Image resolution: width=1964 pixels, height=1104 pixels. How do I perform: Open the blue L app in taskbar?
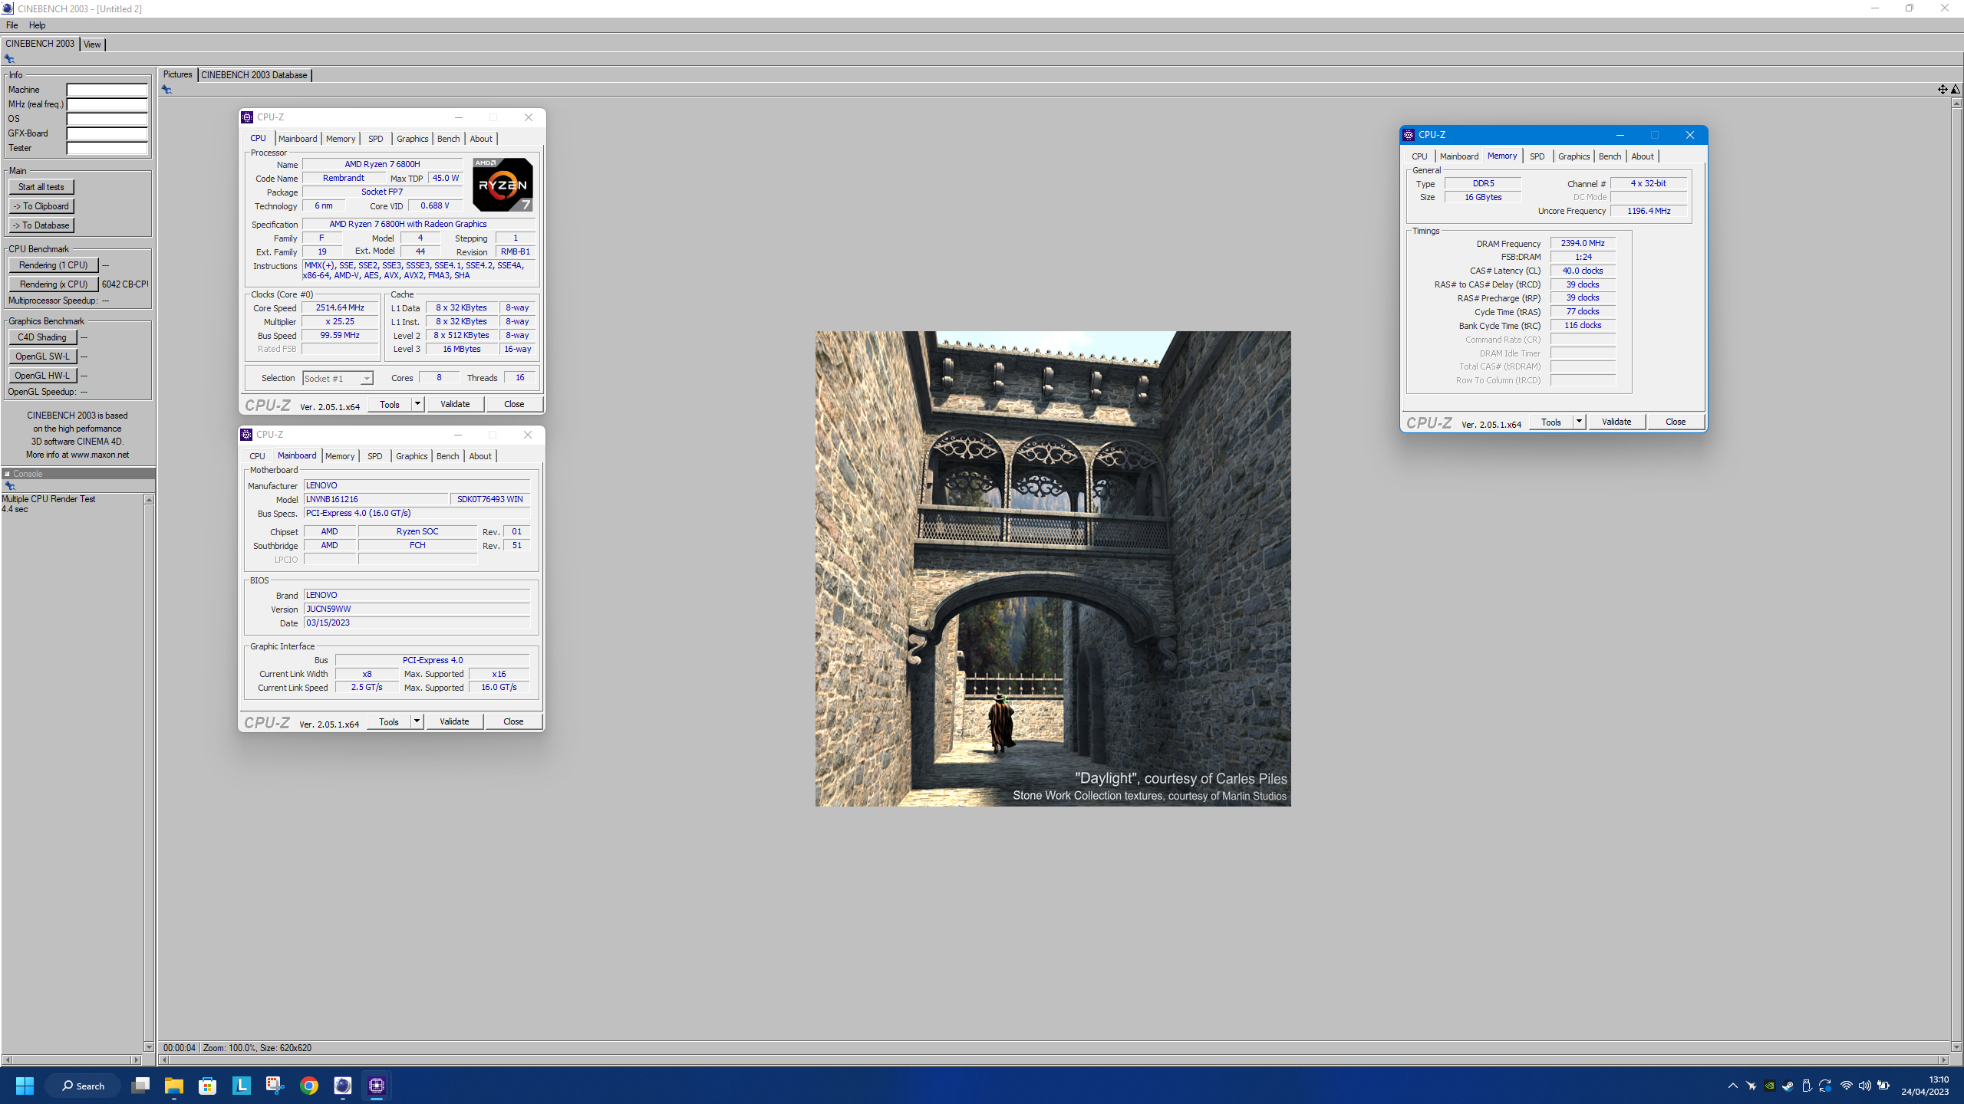click(242, 1086)
